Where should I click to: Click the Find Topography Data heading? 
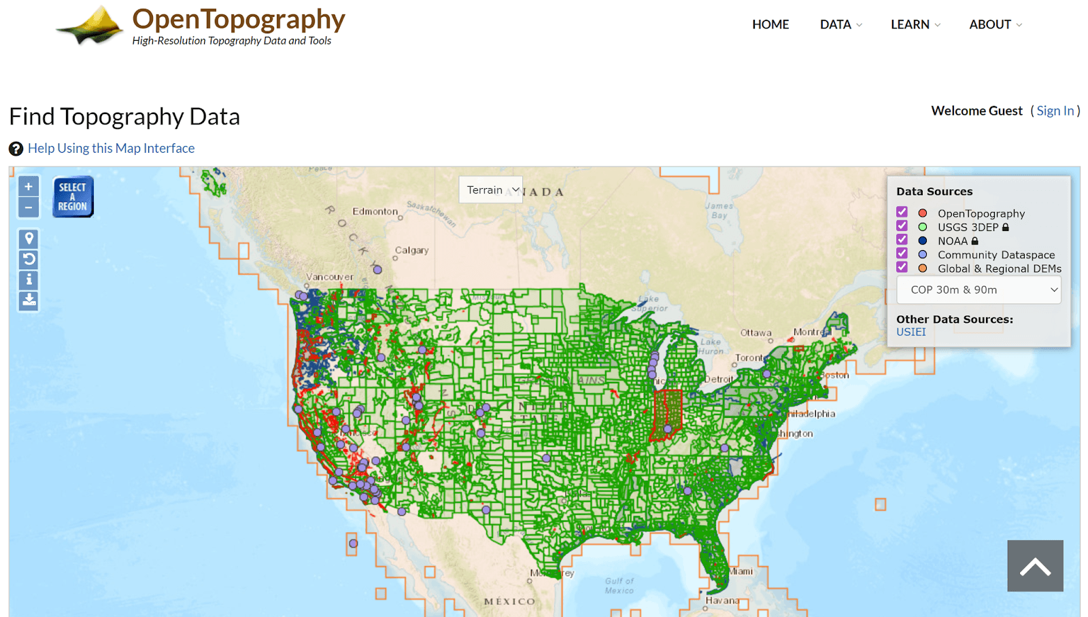pyautogui.click(x=124, y=117)
